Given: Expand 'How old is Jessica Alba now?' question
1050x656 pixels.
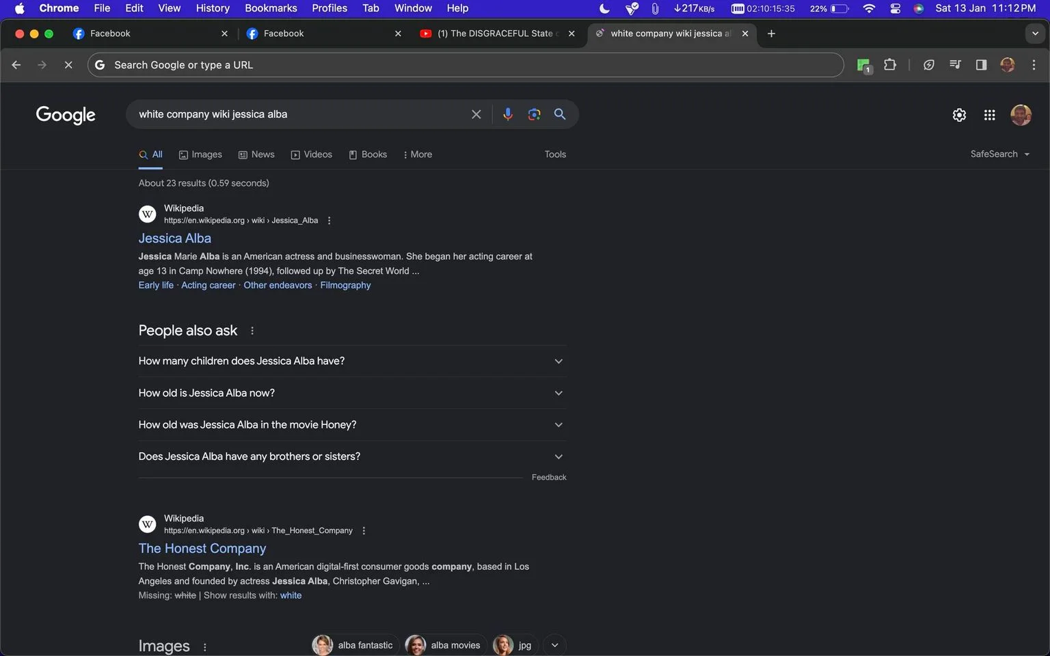Looking at the screenshot, I should tap(352, 393).
